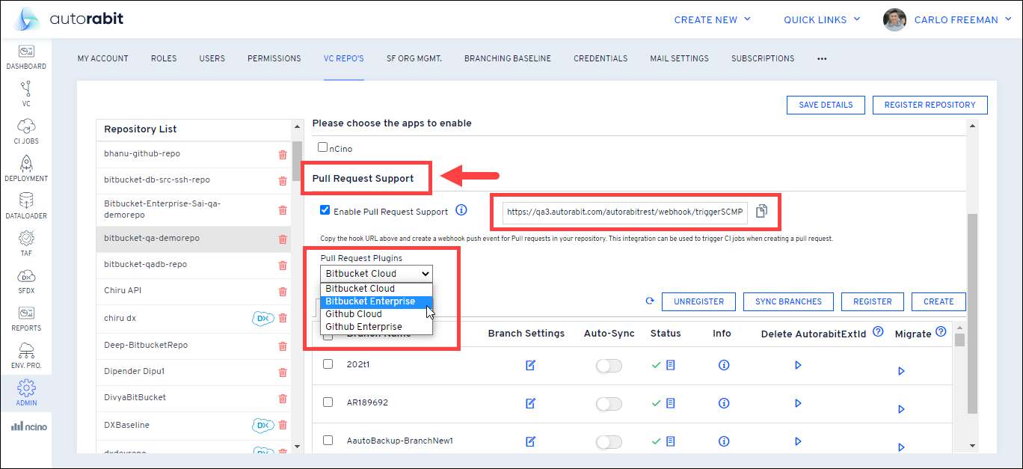Image resolution: width=1023 pixels, height=469 pixels.
Task: Click the info icon beside Enable Pull Request Support
Action: (x=461, y=211)
